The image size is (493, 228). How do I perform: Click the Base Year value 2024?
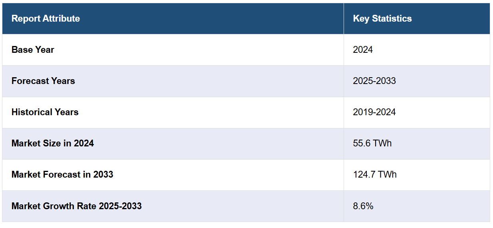[x=363, y=50]
